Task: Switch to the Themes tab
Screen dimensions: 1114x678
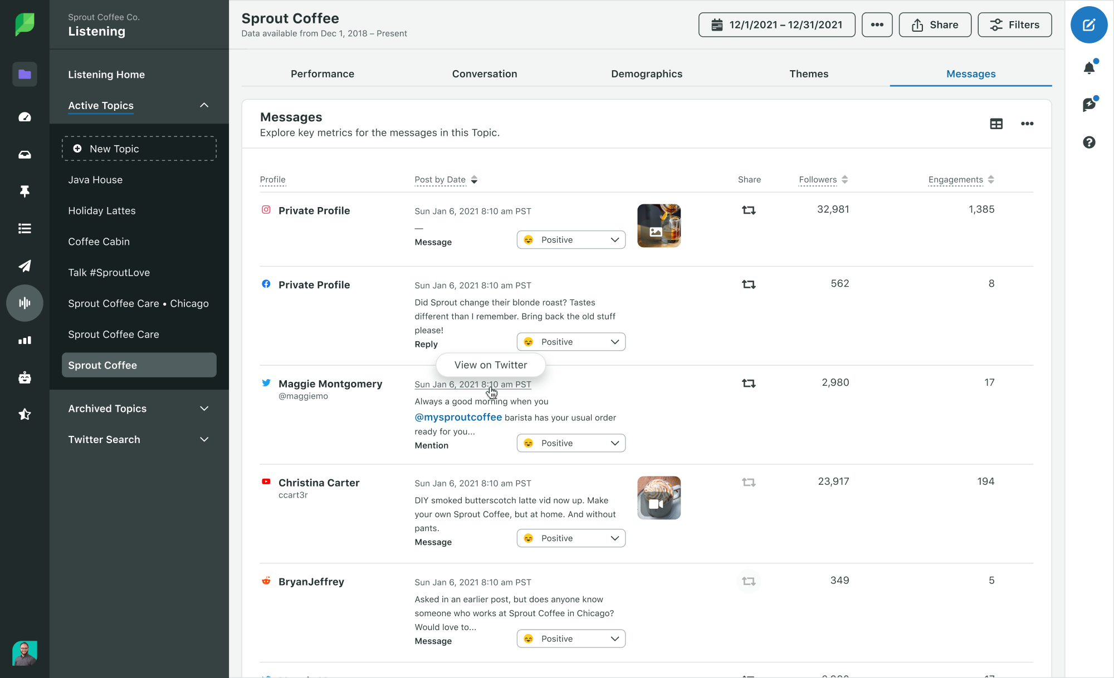Action: click(x=808, y=74)
